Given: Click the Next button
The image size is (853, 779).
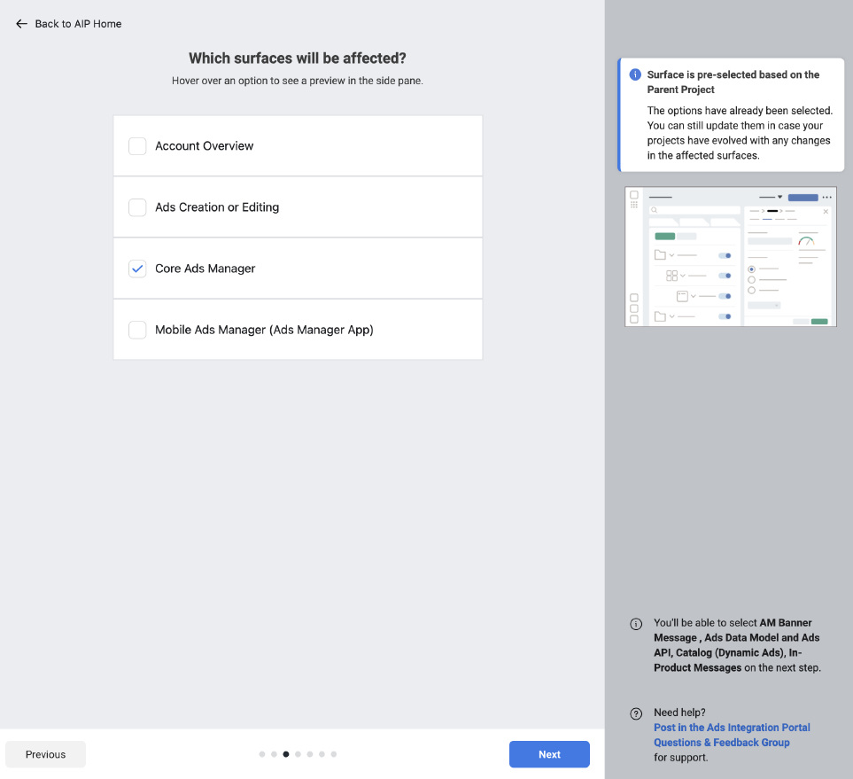Looking at the screenshot, I should (x=549, y=754).
